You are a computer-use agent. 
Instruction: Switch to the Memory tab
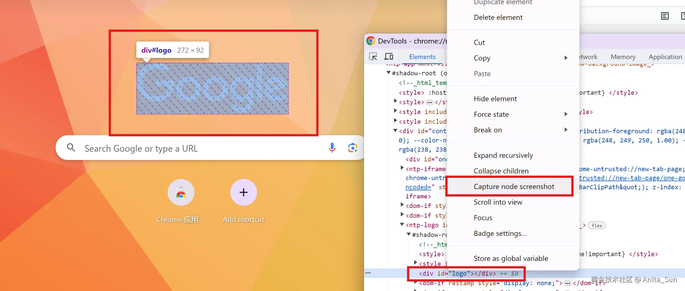tap(623, 57)
